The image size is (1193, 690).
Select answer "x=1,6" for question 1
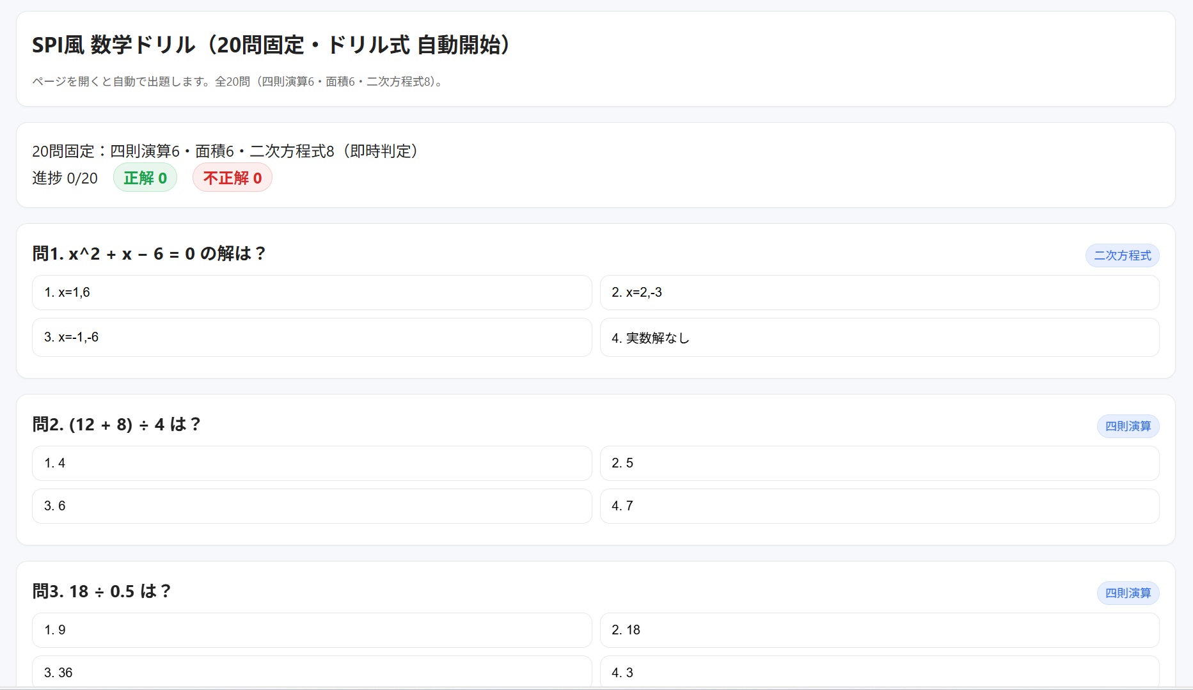(x=312, y=292)
